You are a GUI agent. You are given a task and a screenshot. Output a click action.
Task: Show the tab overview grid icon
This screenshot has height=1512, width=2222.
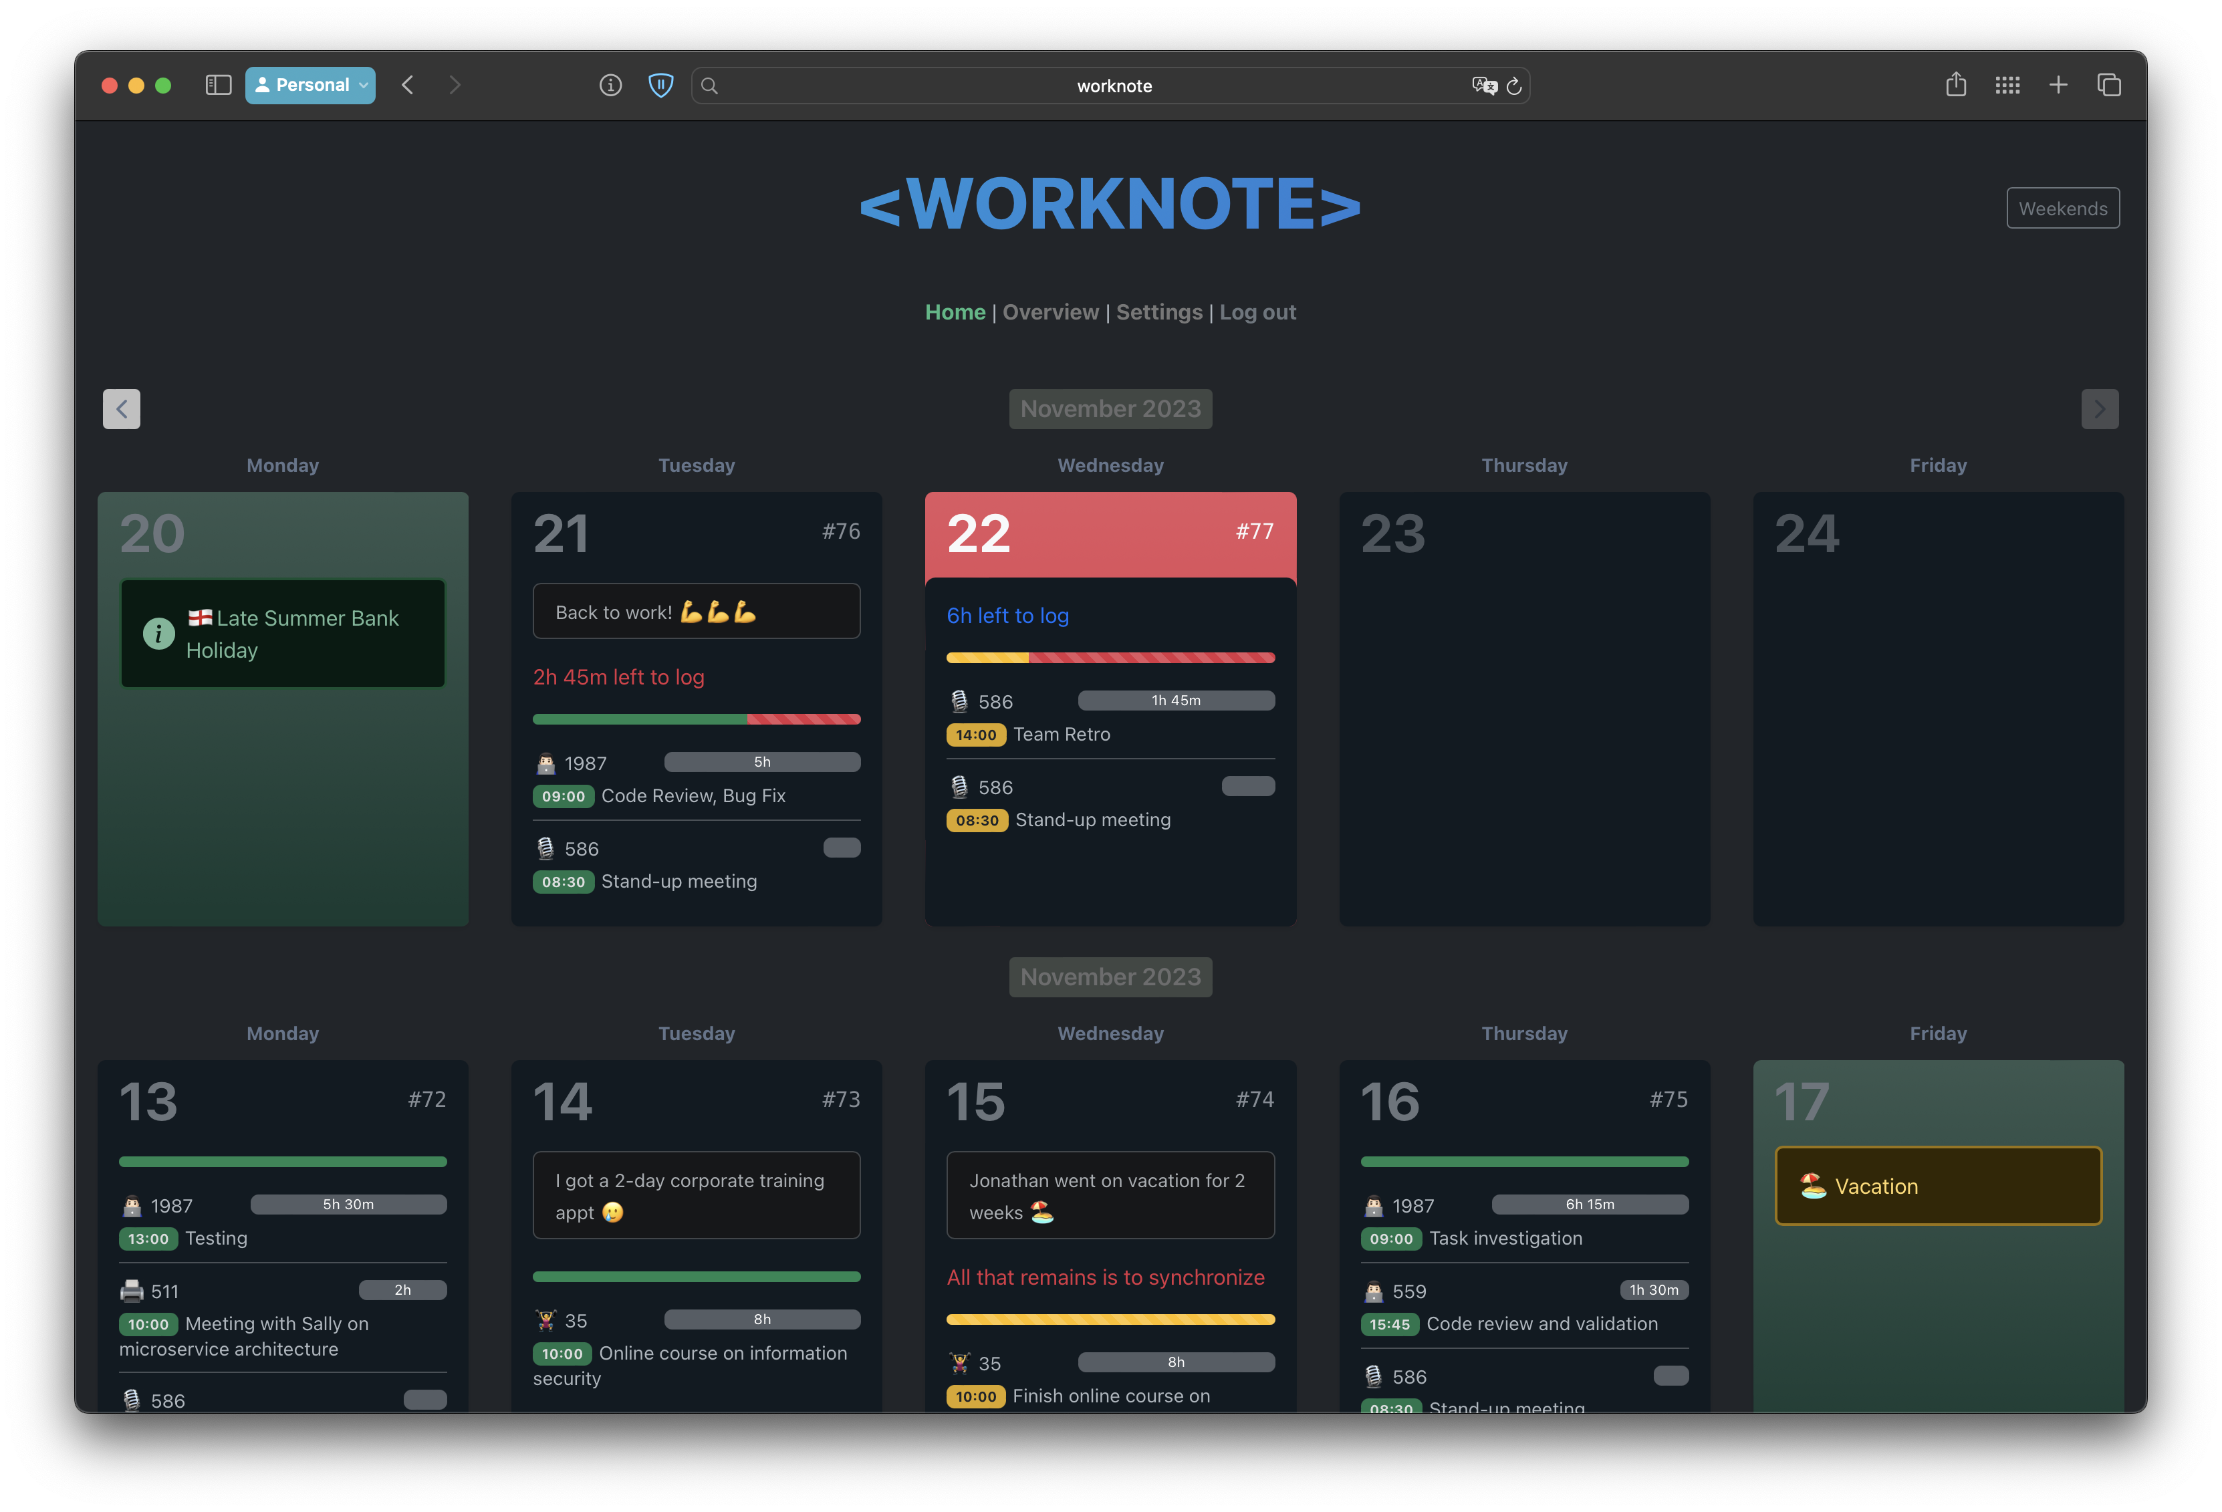click(x=2007, y=85)
